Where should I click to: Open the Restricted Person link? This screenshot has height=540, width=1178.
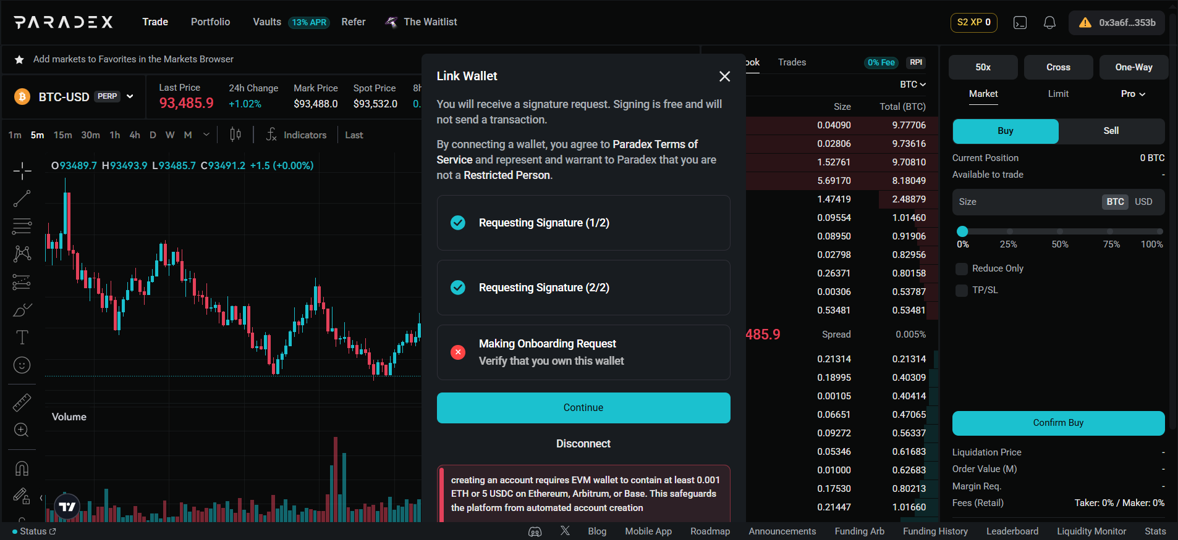(507, 175)
